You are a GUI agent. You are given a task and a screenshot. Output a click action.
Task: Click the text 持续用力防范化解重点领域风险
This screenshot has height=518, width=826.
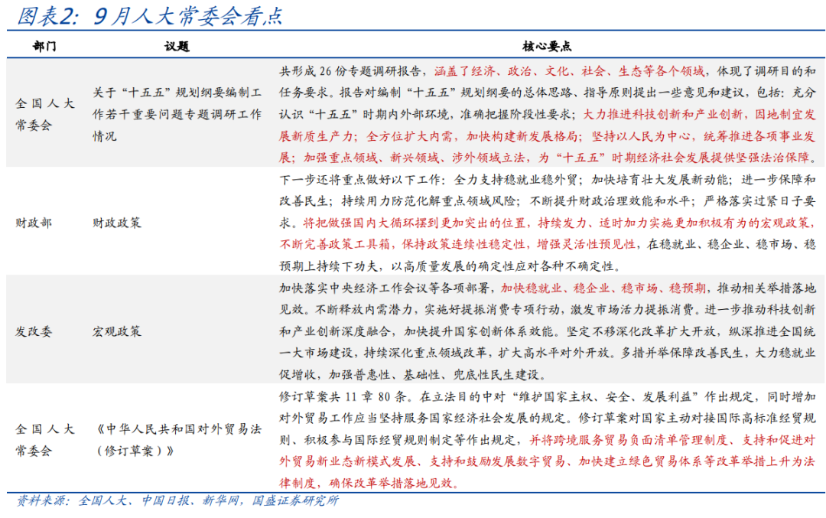431,201
